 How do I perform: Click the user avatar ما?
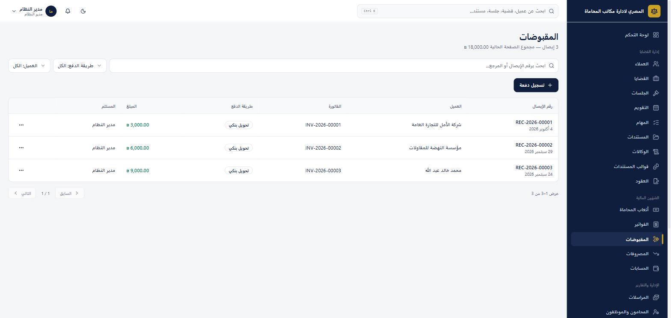51,11
